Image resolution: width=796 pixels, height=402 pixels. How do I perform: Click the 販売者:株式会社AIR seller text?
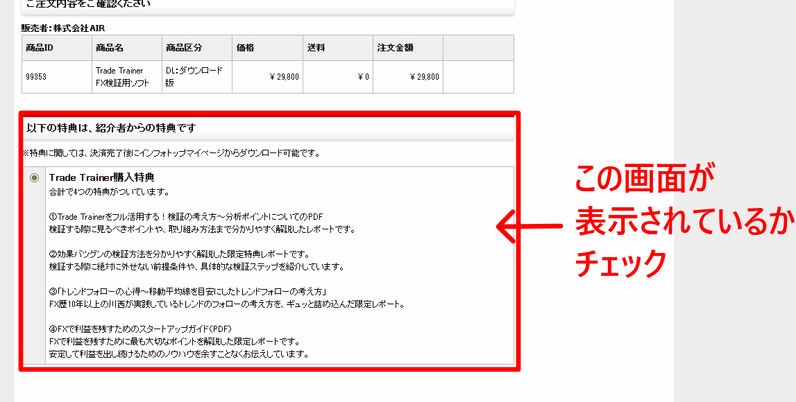click(x=63, y=28)
